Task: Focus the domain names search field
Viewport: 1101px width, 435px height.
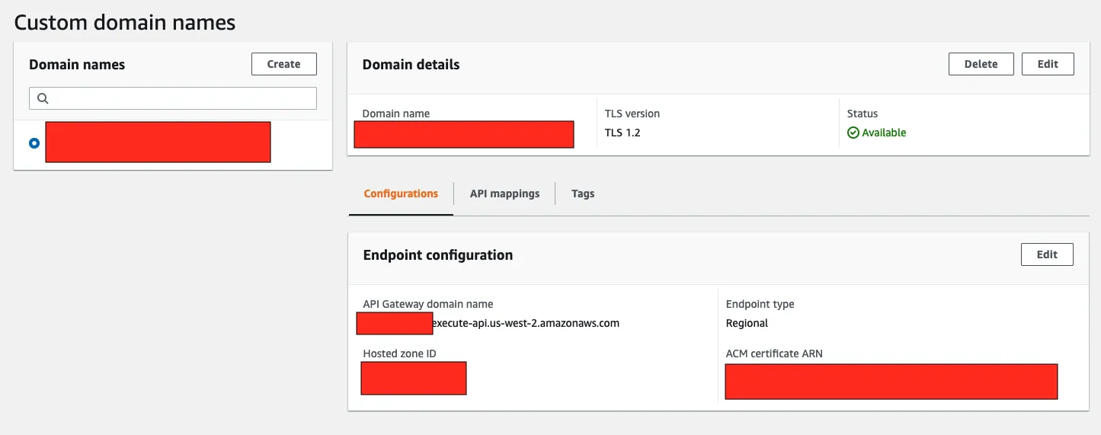Action: coord(181,98)
